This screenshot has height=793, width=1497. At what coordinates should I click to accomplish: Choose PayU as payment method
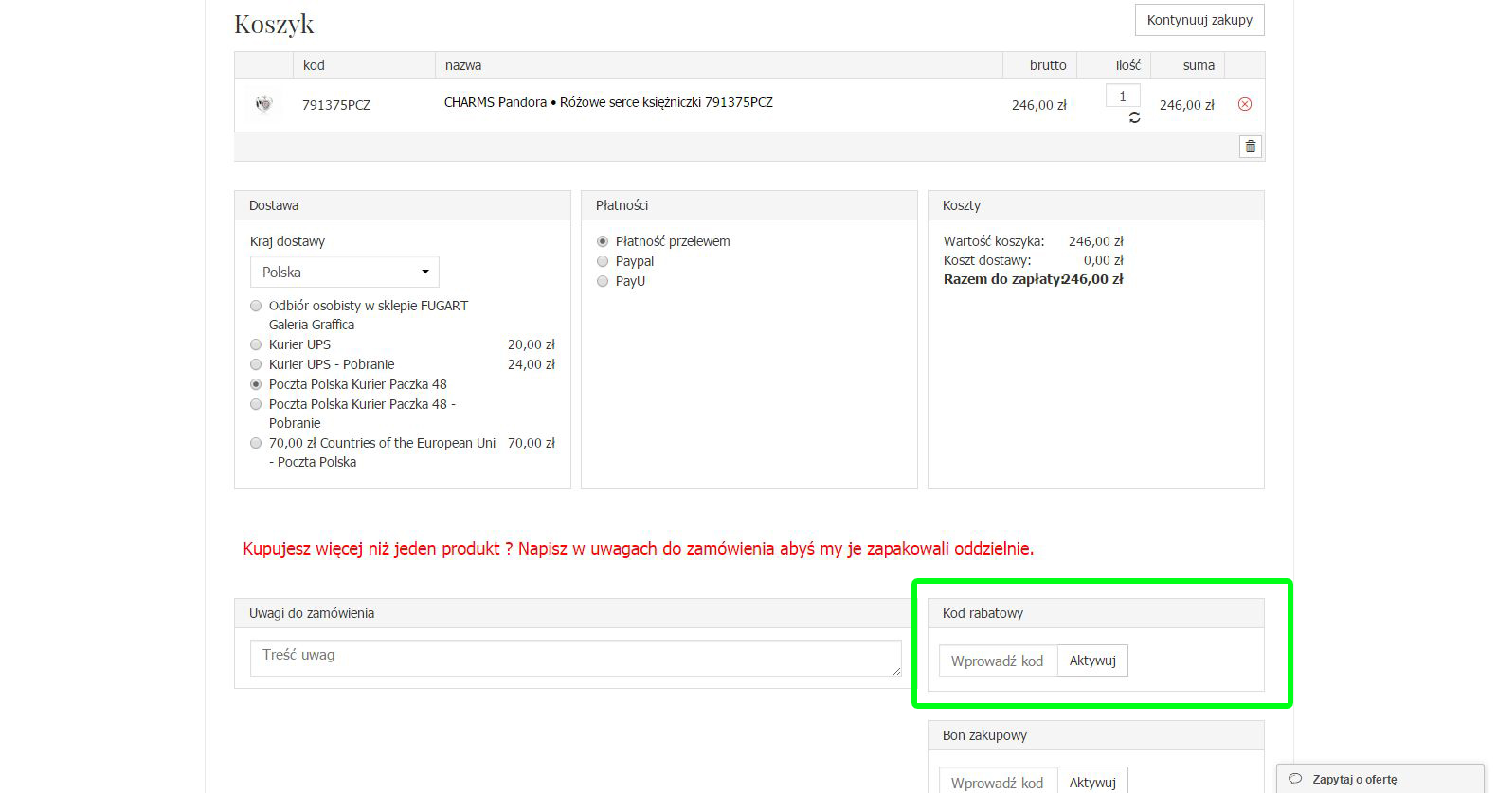coord(603,281)
